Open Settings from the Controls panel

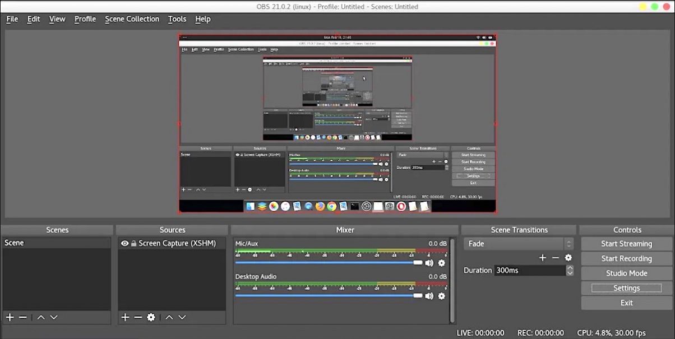point(626,288)
